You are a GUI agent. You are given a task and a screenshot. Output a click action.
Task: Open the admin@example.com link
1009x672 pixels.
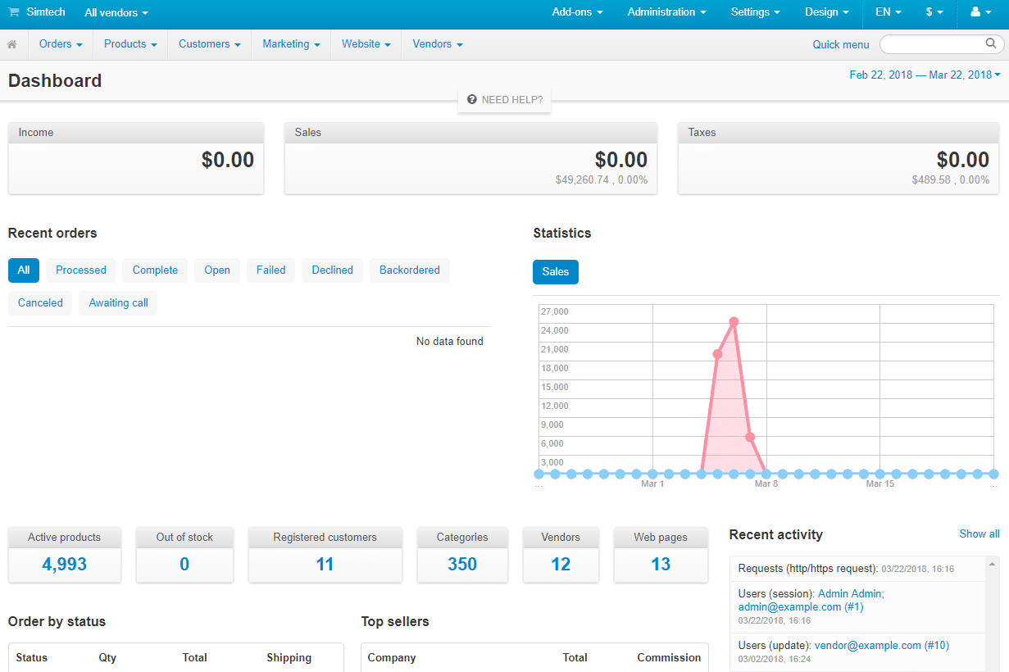tap(793, 606)
